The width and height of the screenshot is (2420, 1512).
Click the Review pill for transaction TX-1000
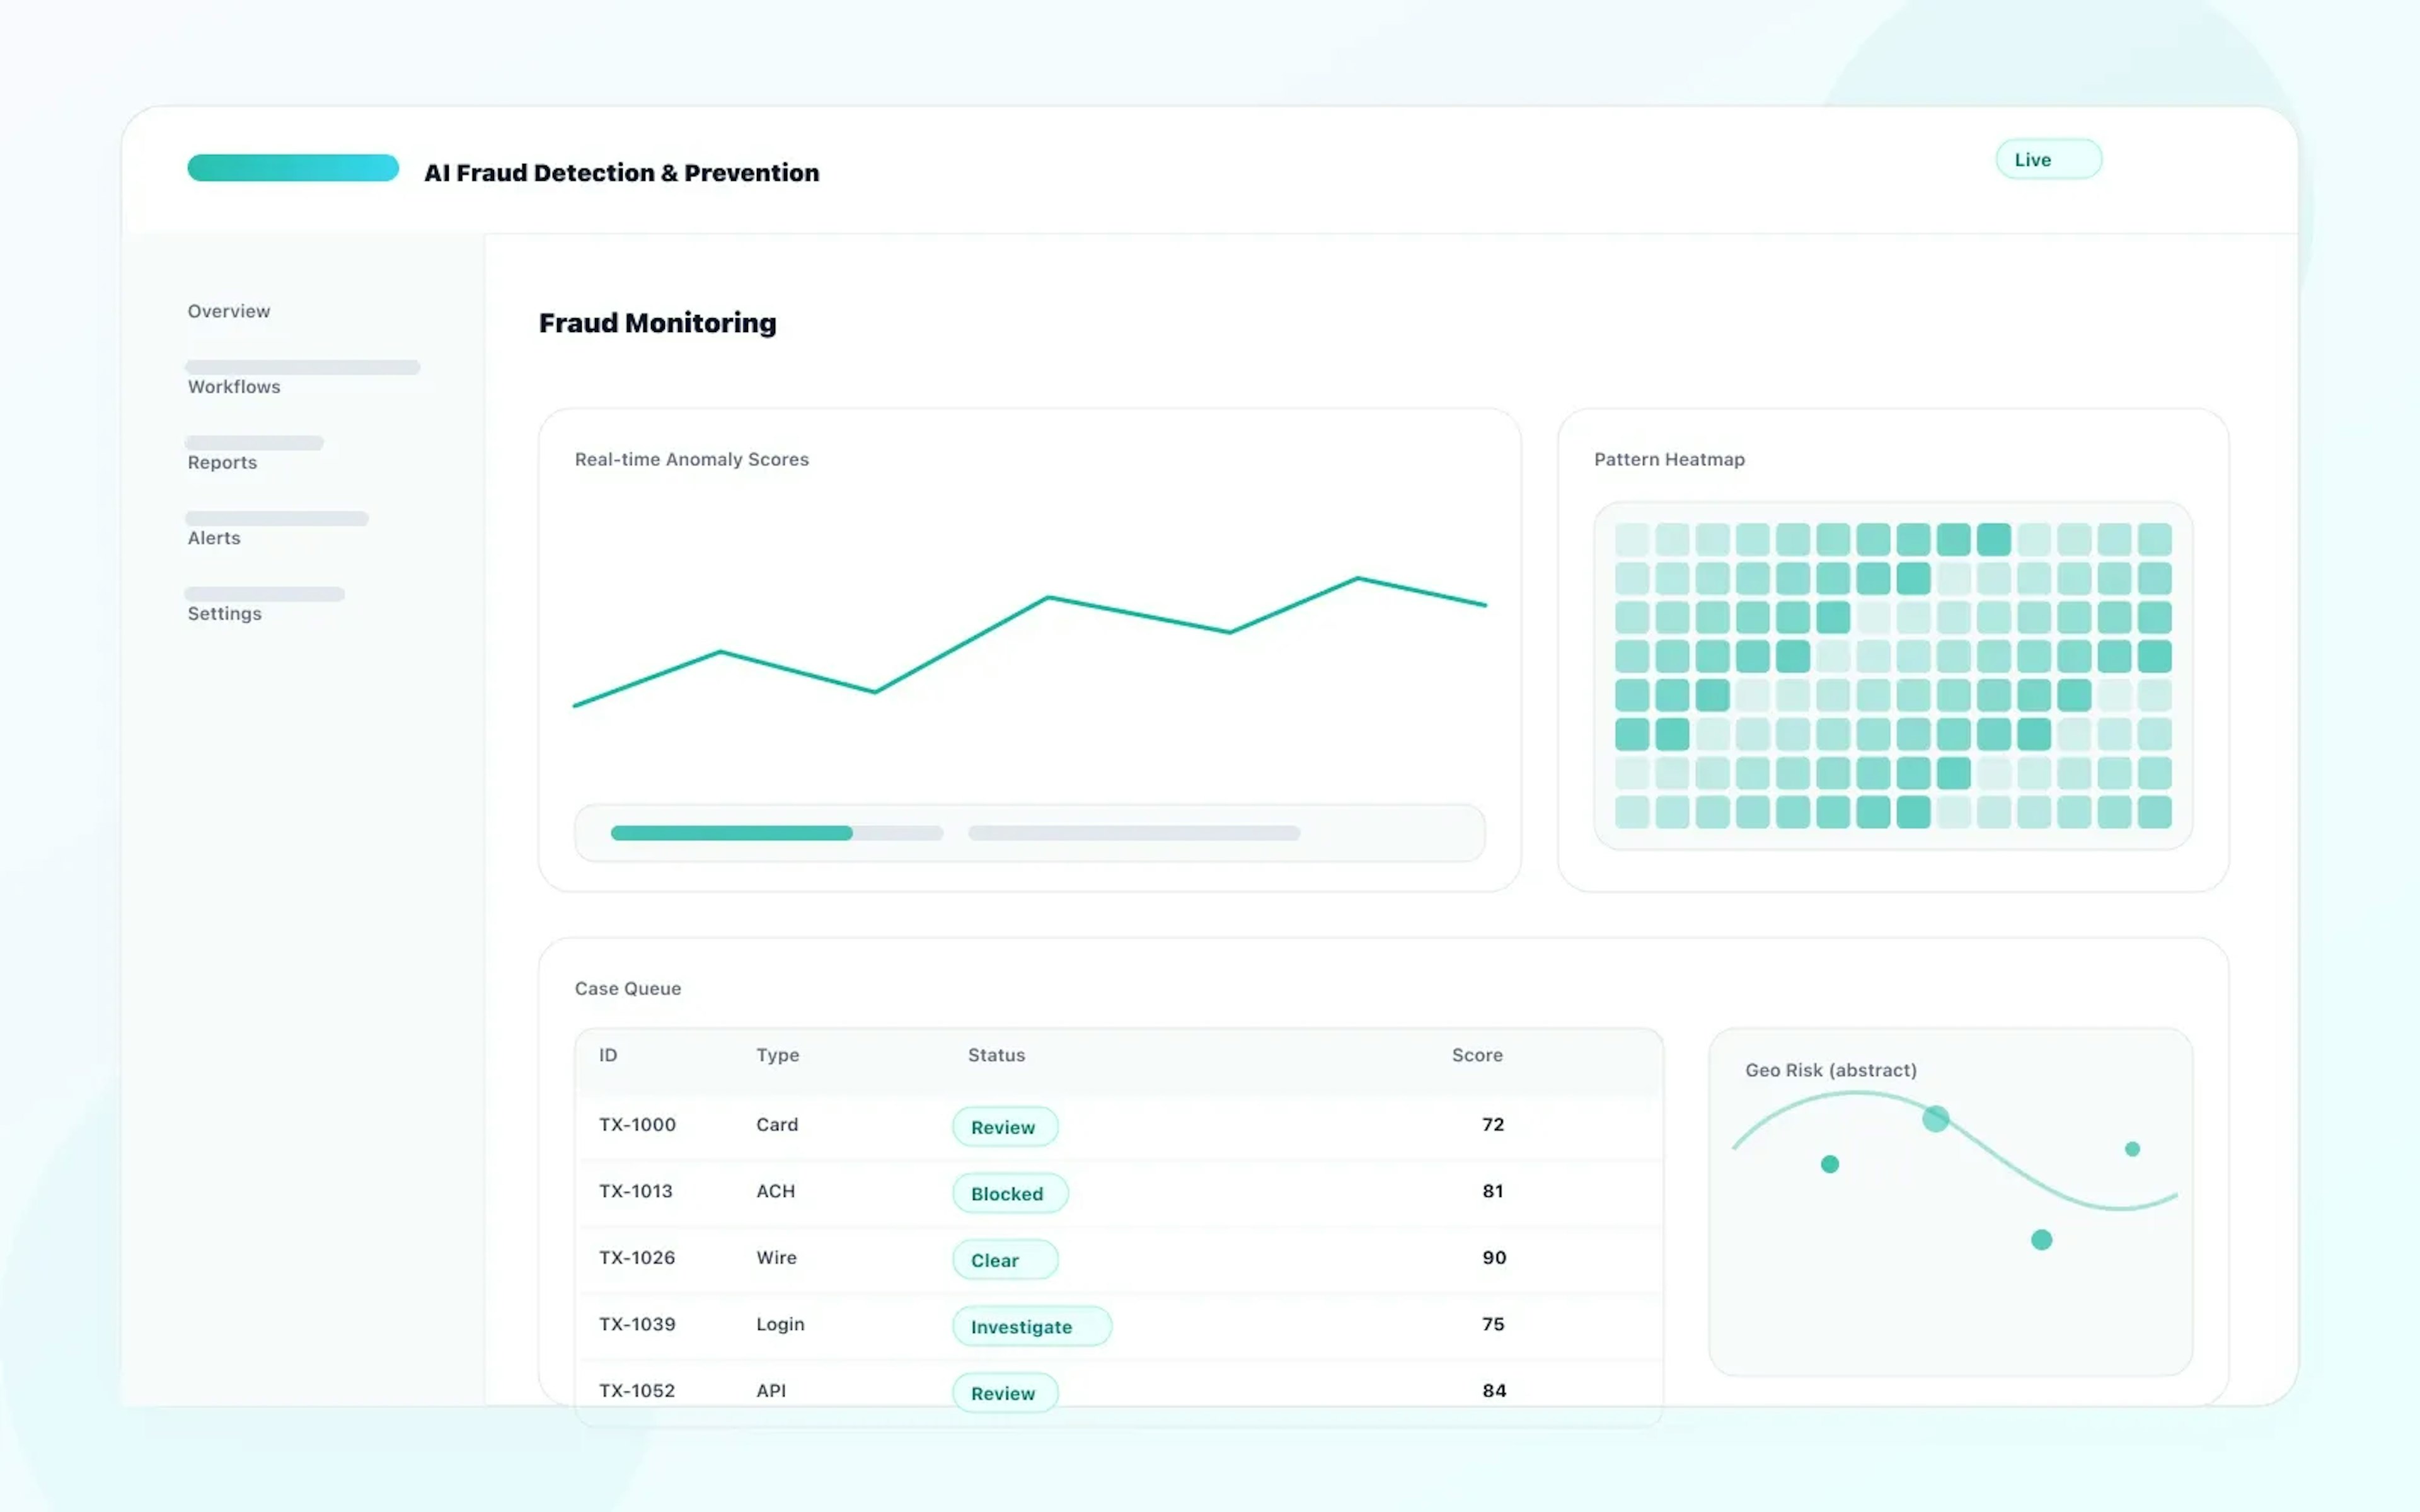click(1004, 1126)
